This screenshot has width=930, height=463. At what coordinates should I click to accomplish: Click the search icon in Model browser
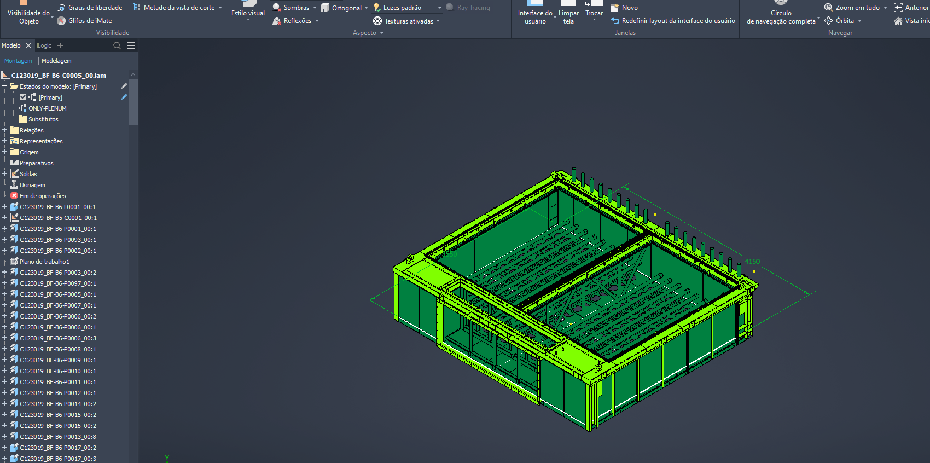[x=117, y=45]
